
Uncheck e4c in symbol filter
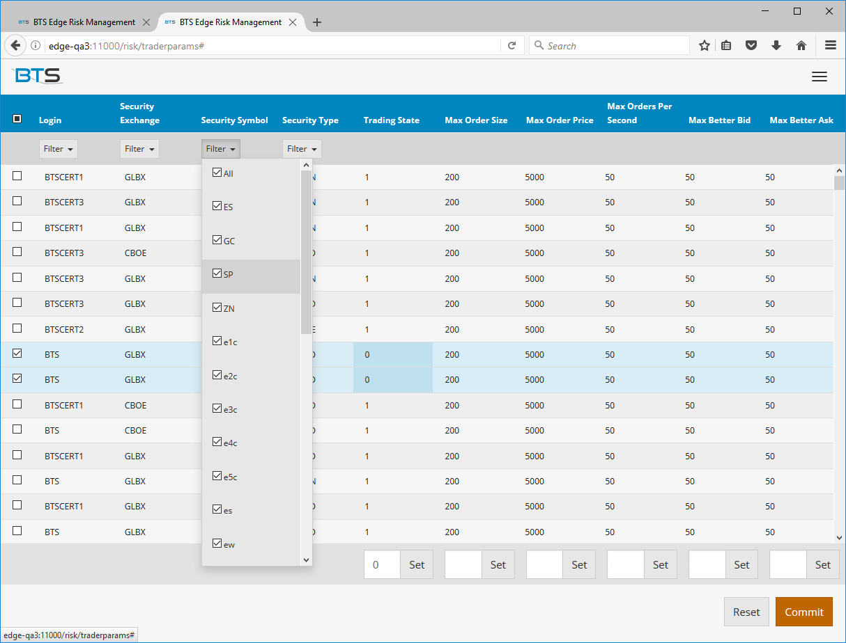point(217,442)
